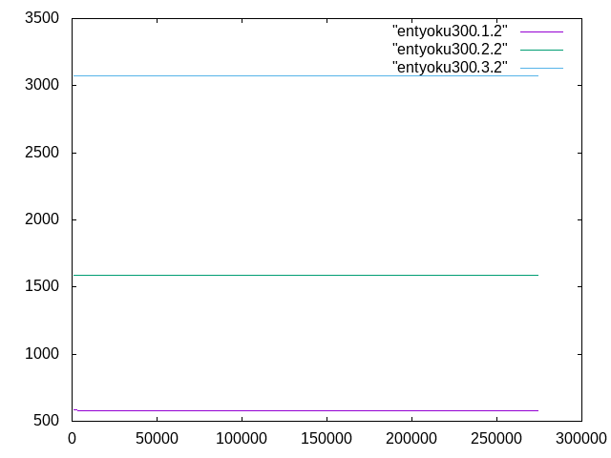Click the gray data line near 3100
611x458 pixels.
tap(305, 75)
